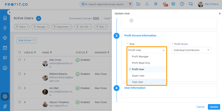The height and width of the screenshot is (111, 222).
Task: Open the Manager filter dropdown
Action: 40,27
